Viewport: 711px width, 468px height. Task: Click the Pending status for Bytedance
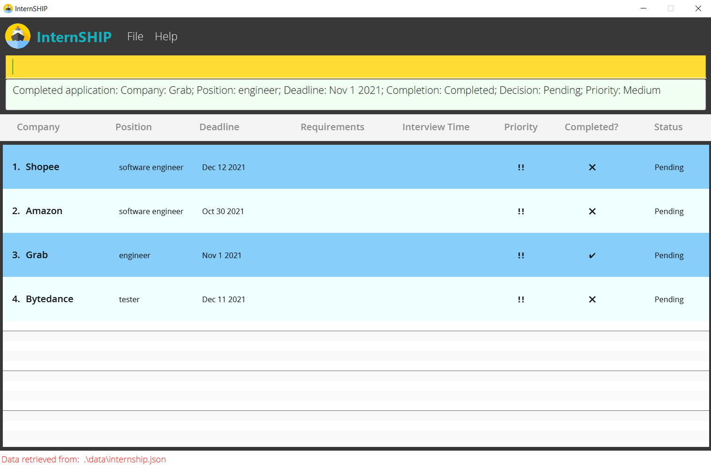coord(669,299)
